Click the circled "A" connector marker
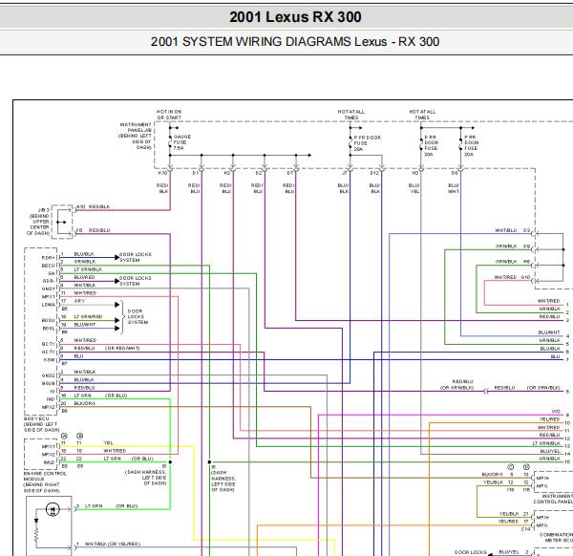The image size is (573, 556). tap(64, 436)
